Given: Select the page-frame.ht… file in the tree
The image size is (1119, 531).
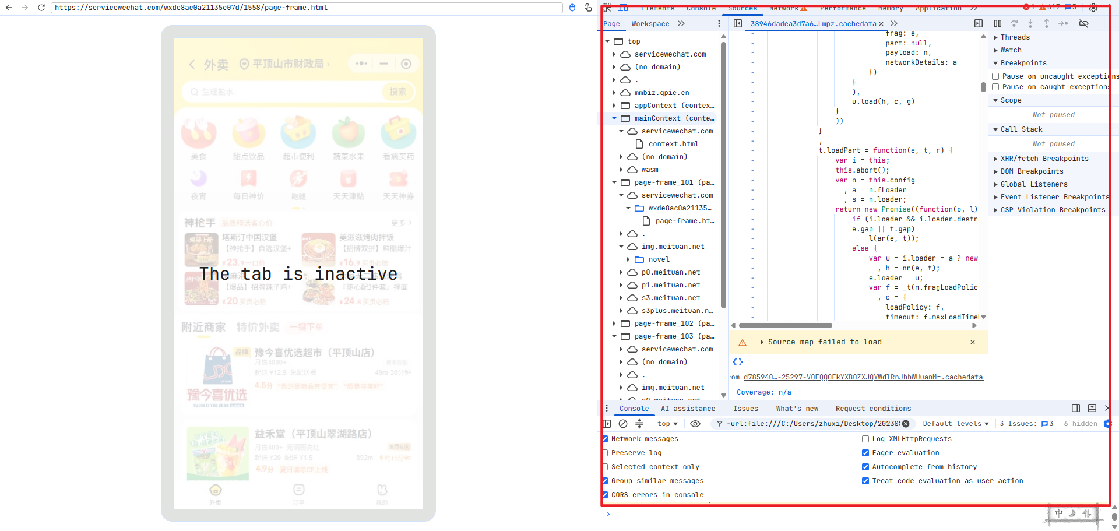Looking at the screenshot, I should coord(684,221).
